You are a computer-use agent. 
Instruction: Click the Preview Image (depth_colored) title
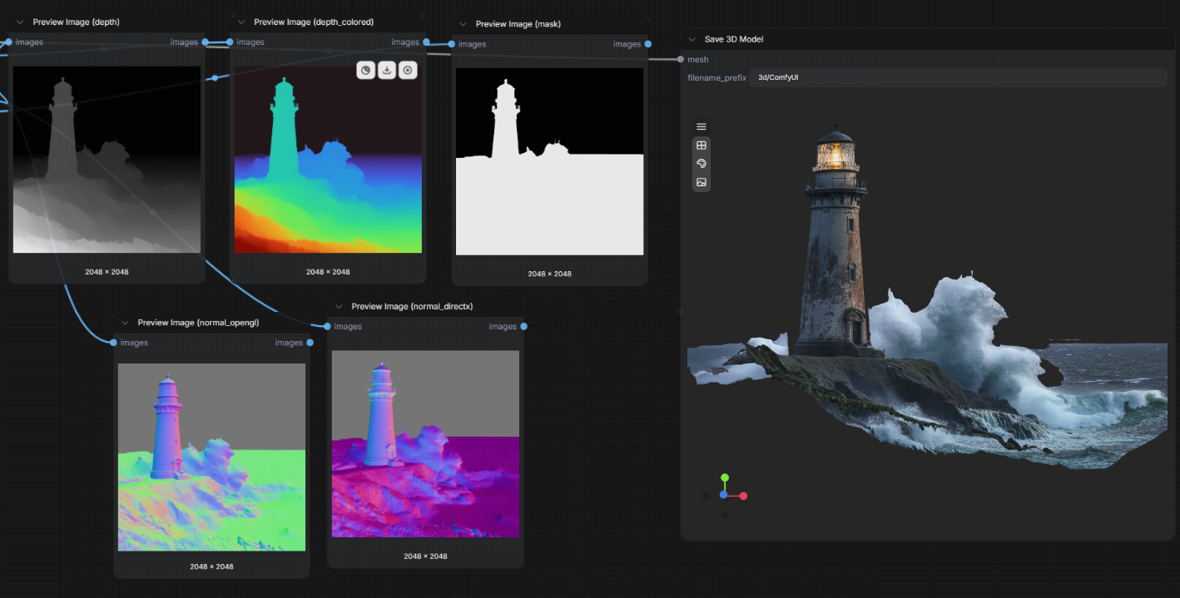point(314,22)
